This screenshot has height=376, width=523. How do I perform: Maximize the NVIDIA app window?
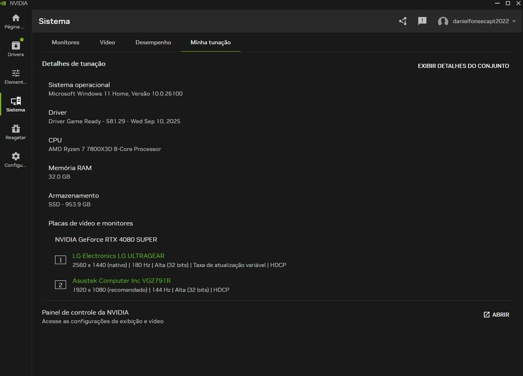click(508, 3)
